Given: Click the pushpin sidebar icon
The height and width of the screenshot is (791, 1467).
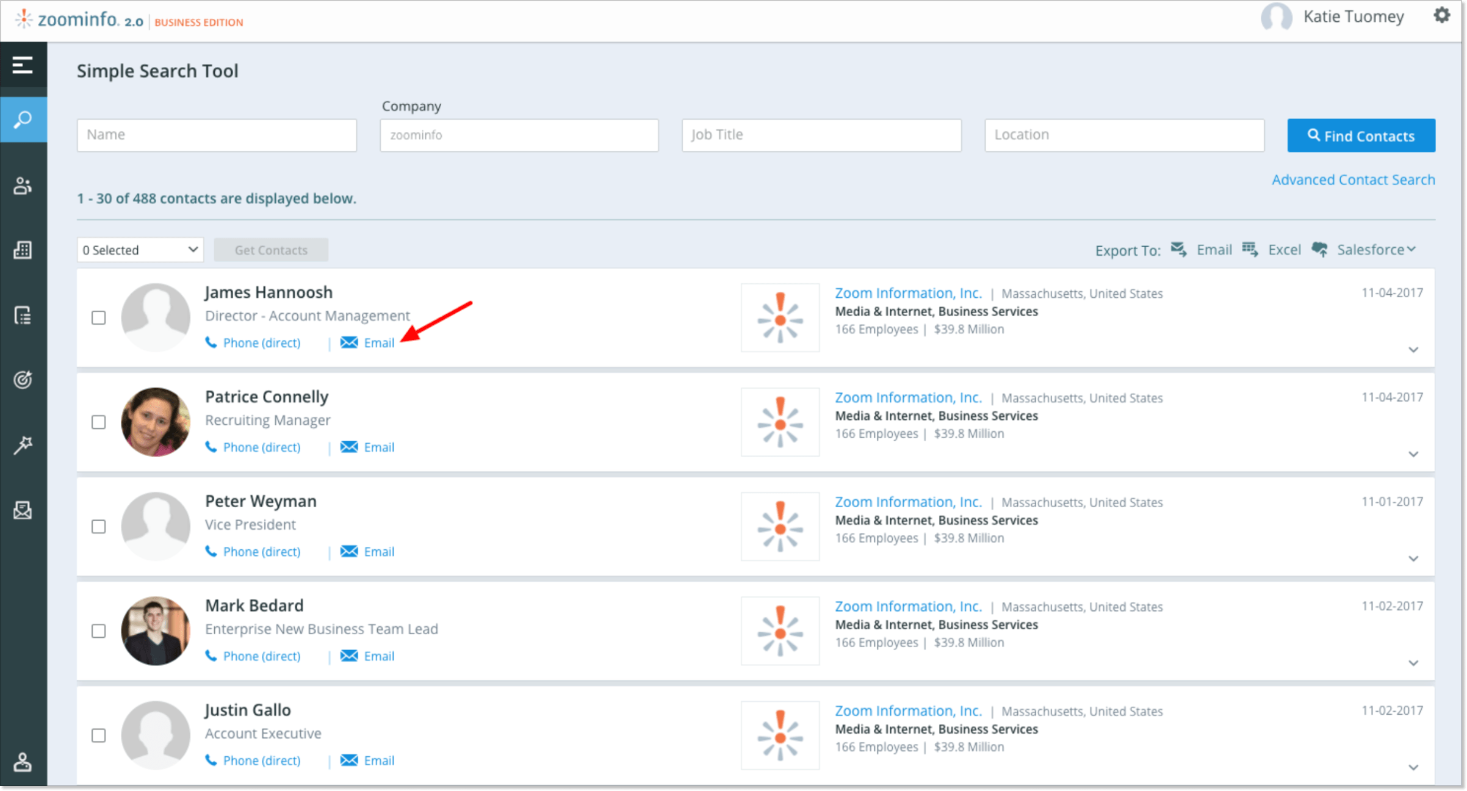Looking at the screenshot, I should point(23,445).
